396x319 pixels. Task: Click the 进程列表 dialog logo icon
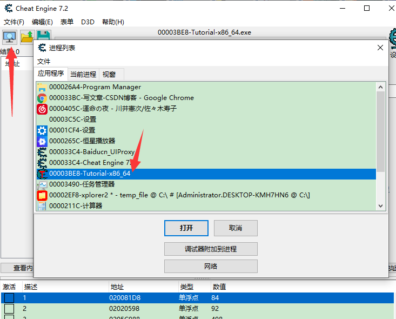pos(42,48)
